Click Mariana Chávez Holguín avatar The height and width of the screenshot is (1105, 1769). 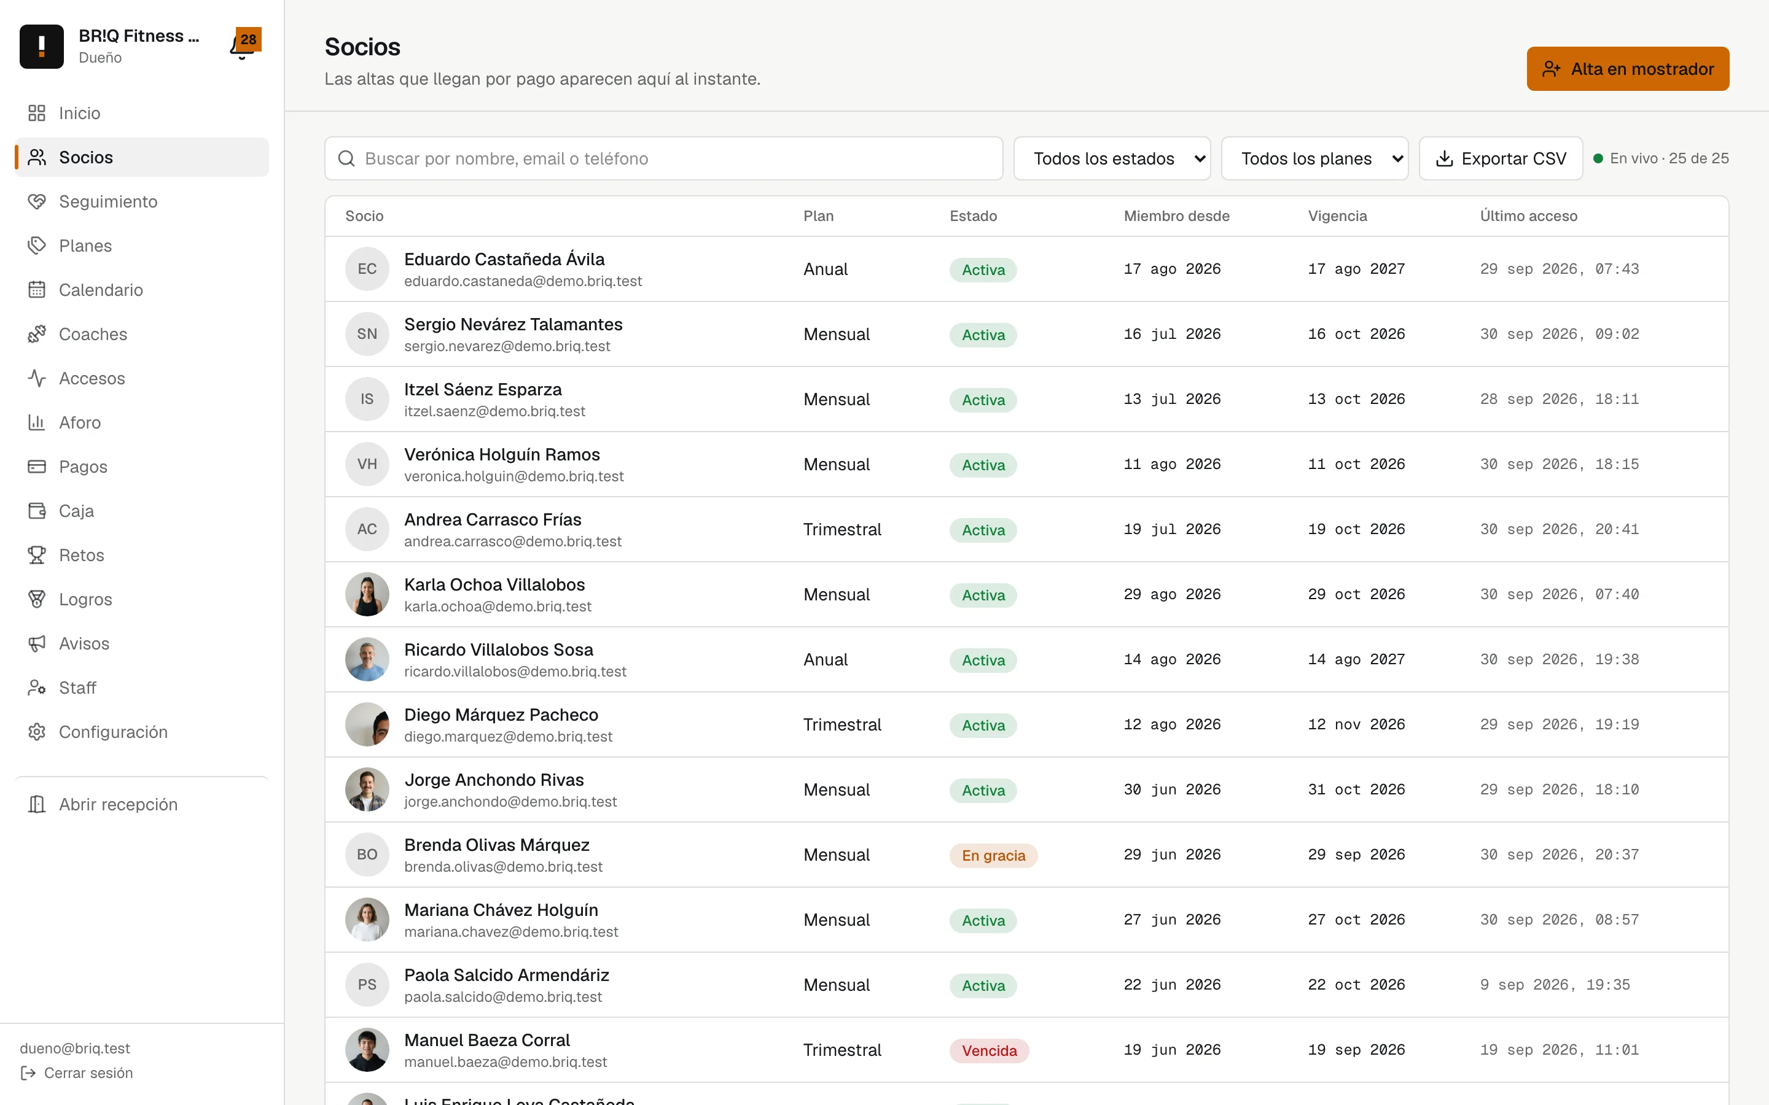click(x=367, y=920)
